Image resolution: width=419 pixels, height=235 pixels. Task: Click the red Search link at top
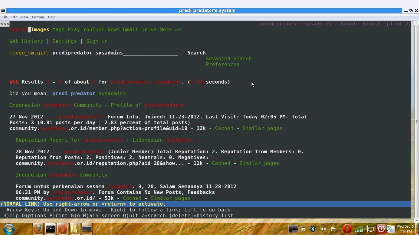pyautogui.click(x=18, y=30)
